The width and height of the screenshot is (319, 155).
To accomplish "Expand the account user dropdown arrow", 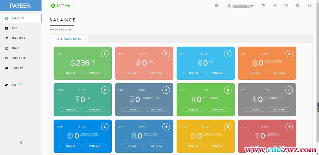I will tap(252, 6).
